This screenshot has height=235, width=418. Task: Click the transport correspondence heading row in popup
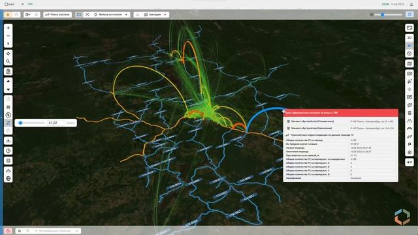[x=341, y=135]
